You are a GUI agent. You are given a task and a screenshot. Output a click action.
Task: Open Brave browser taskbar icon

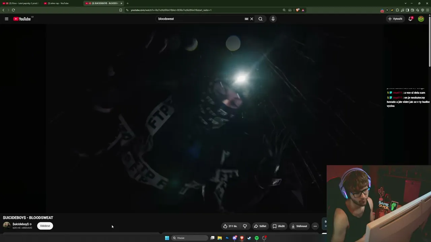242,238
